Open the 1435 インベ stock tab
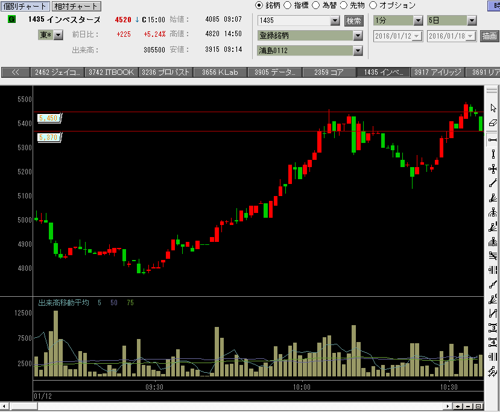This screenshot has height=412, width=500. point(384,72)
